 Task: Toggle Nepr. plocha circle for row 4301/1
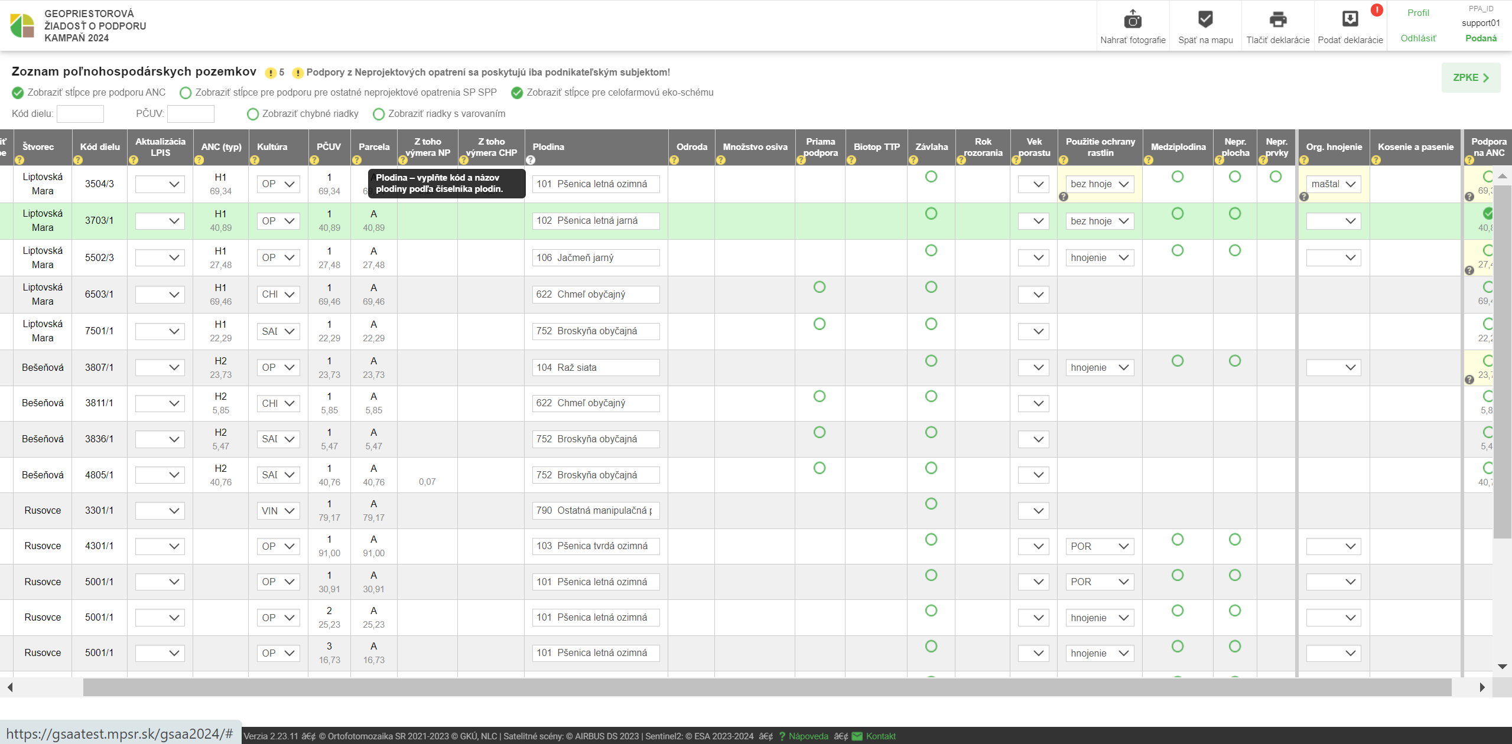point(1235,539)
